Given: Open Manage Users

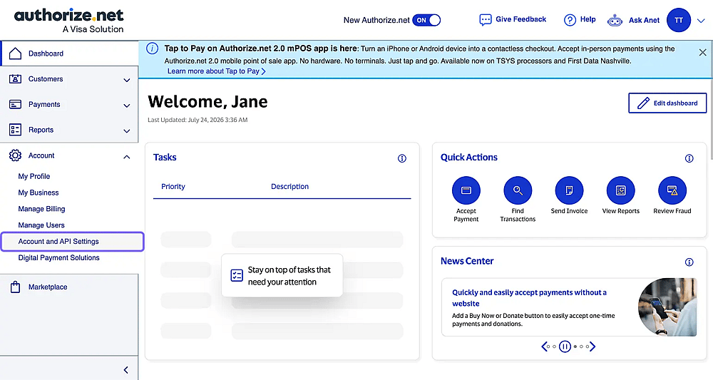Looking at the screenshot, I should click(41, 225).
